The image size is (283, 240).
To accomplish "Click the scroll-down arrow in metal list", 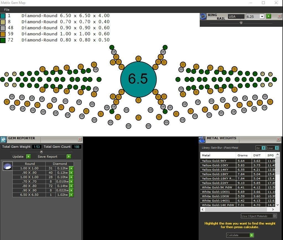I will coord(277,205).
